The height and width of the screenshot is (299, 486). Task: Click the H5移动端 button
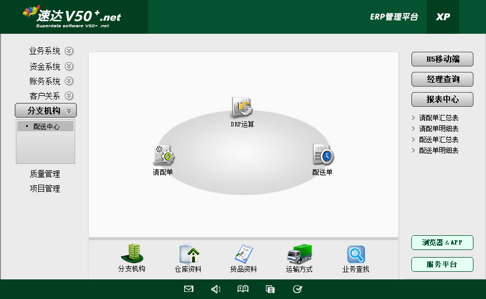coord(442,59)
